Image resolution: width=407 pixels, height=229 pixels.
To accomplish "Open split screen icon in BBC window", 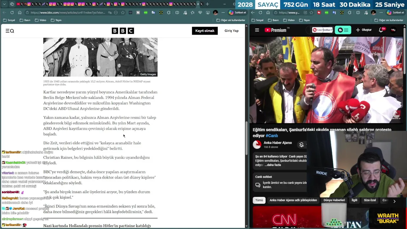I will pyautogui.click(x=177, y=12).
